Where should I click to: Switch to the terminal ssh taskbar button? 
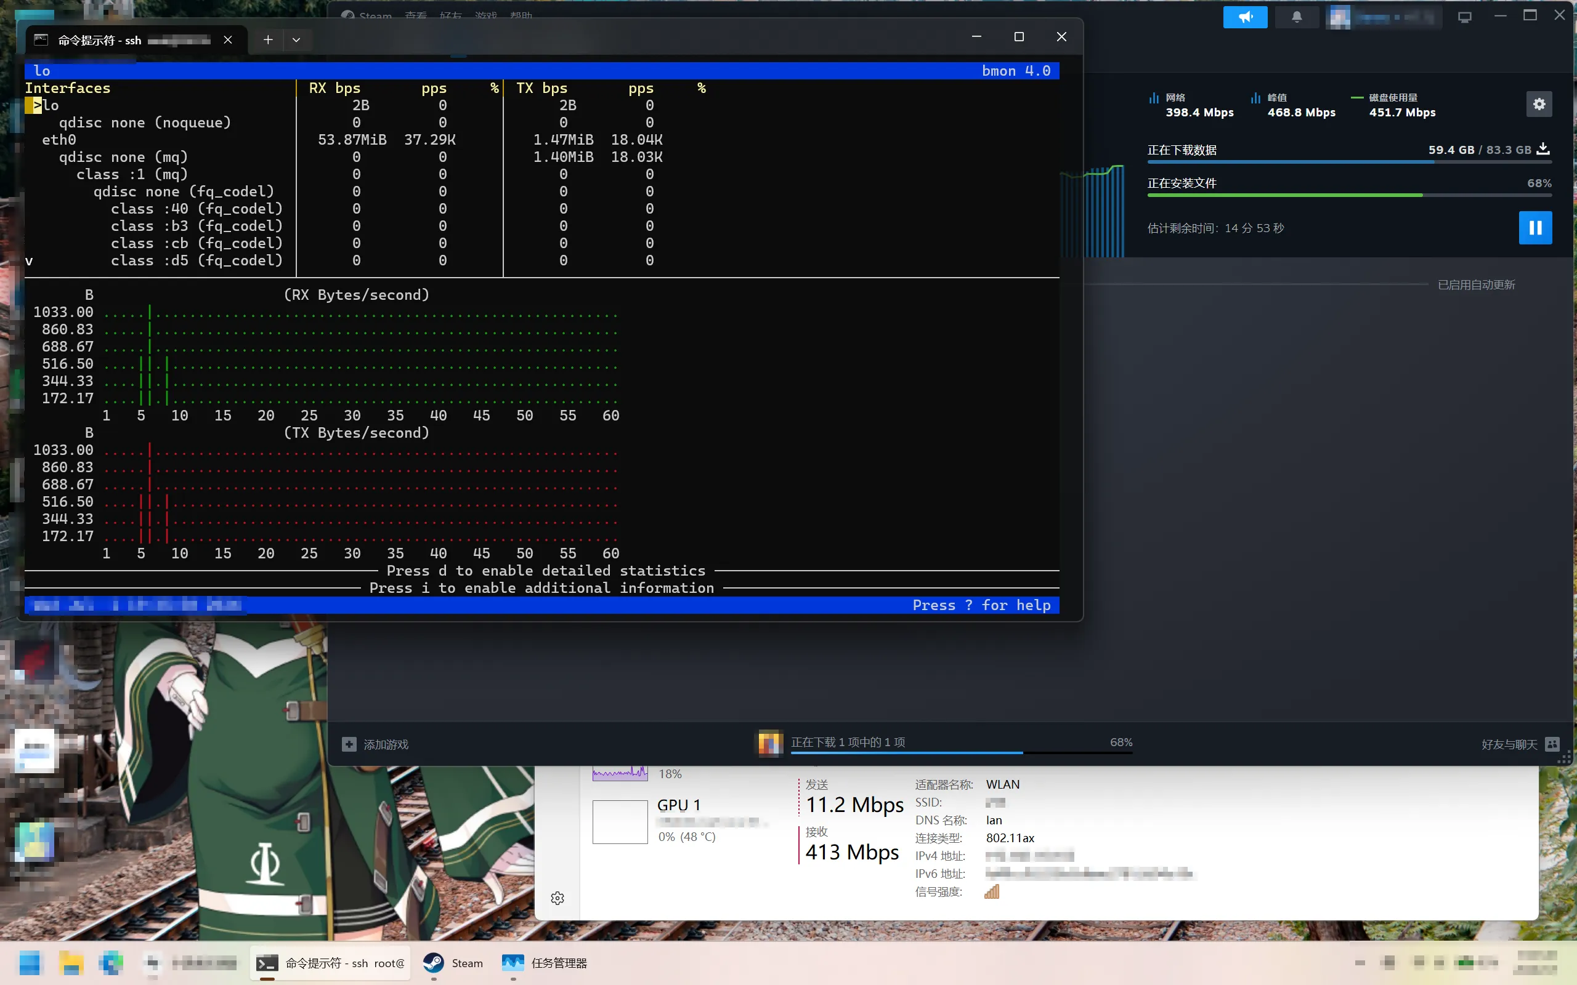331,963
